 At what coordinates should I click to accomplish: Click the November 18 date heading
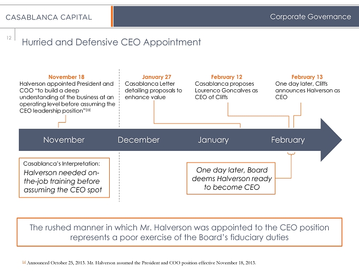pyautogui.click(x=66, y=77)
